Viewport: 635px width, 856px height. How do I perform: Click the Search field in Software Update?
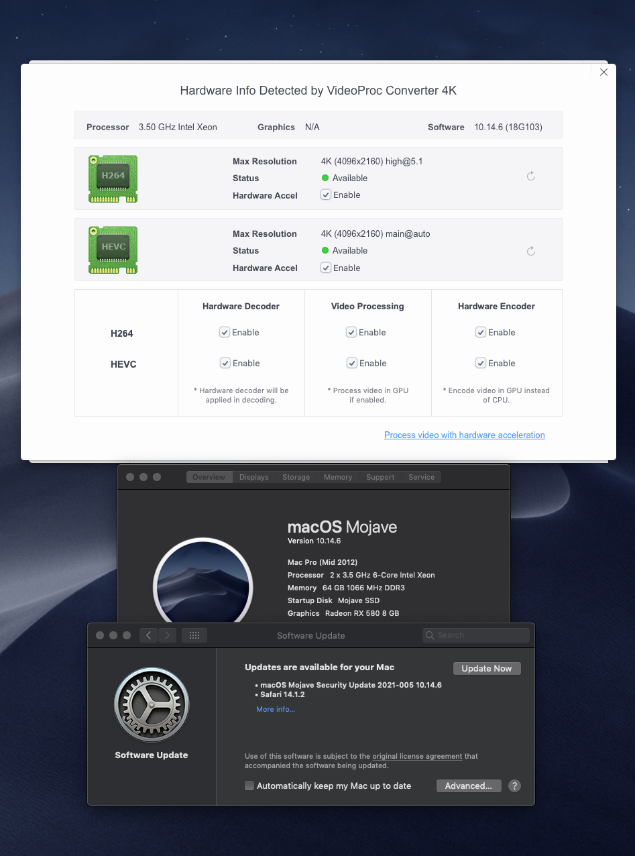coord(476,635)
